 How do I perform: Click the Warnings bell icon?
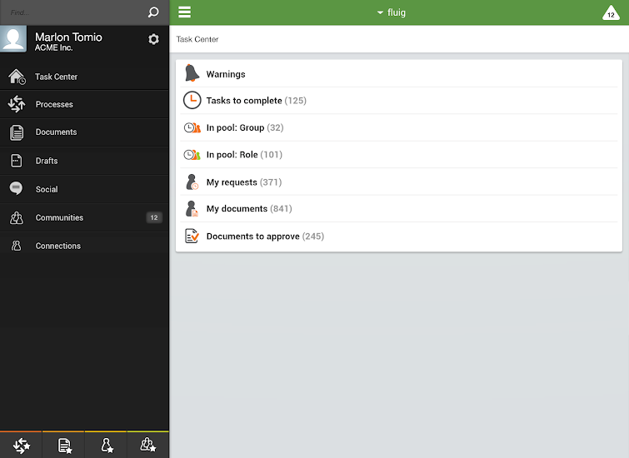coord(192,73)
